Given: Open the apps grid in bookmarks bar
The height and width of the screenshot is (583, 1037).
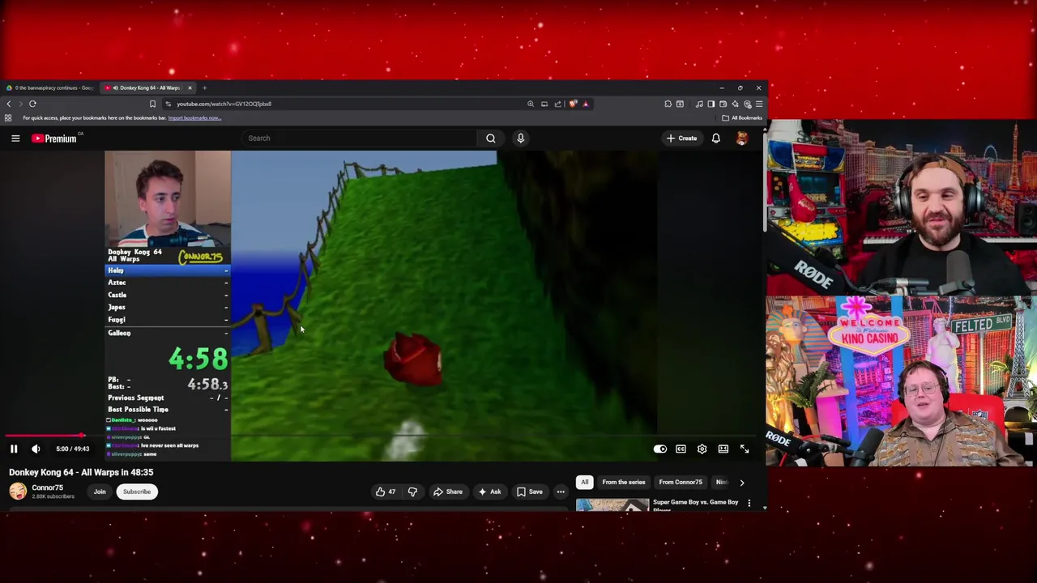Looking at the screenshot, I should tap(8, 118).
